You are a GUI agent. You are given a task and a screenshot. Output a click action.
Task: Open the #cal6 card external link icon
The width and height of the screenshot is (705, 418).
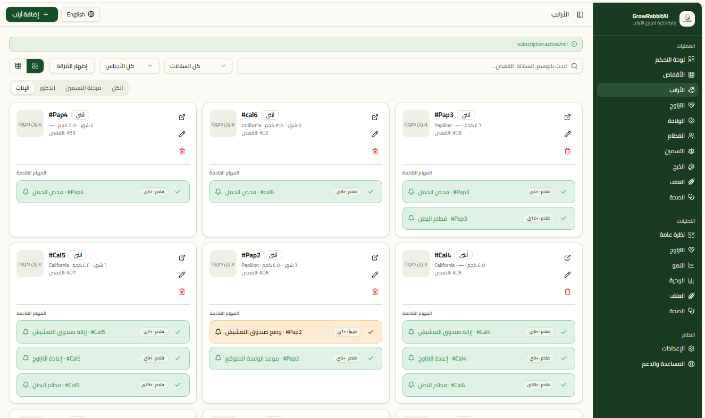pyautogui.click(x=375, y=118)
